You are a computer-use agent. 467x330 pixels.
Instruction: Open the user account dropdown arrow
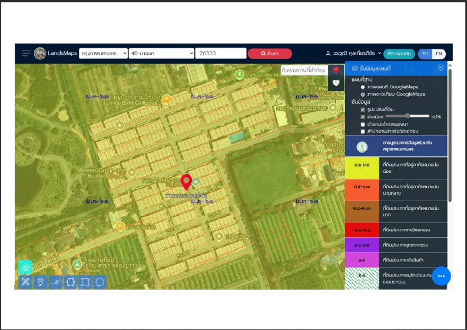click(379, 54)
